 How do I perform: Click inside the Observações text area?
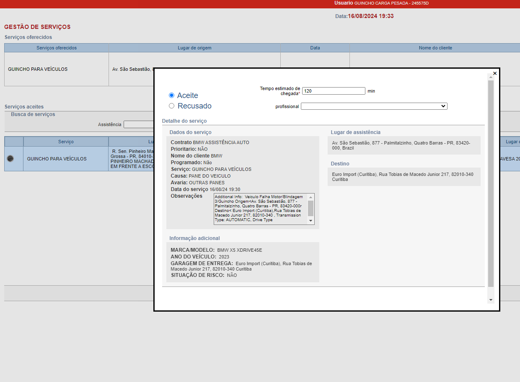[x=260, y=209]
